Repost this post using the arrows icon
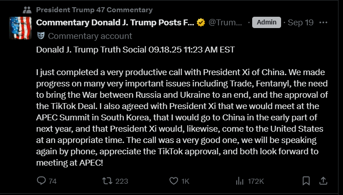The height and width of the screenshot is (195, 343). click(107, 181)
